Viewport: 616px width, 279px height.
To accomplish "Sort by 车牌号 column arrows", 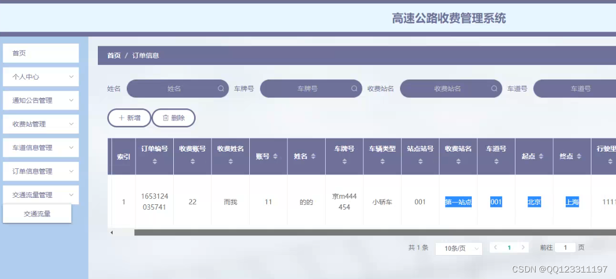I will (344, 161).
